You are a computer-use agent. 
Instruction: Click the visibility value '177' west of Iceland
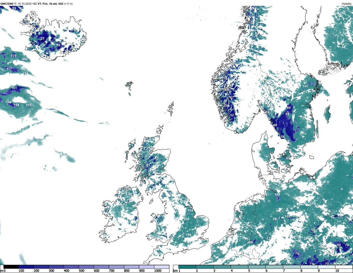pyautogui.click(x=14, y=56)
